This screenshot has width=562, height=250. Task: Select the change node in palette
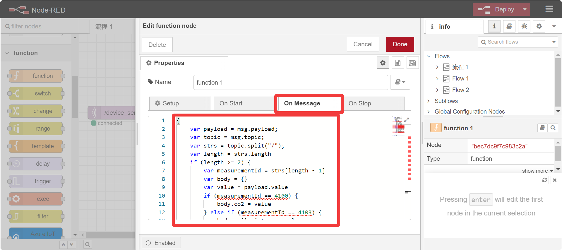pos(36,111)
